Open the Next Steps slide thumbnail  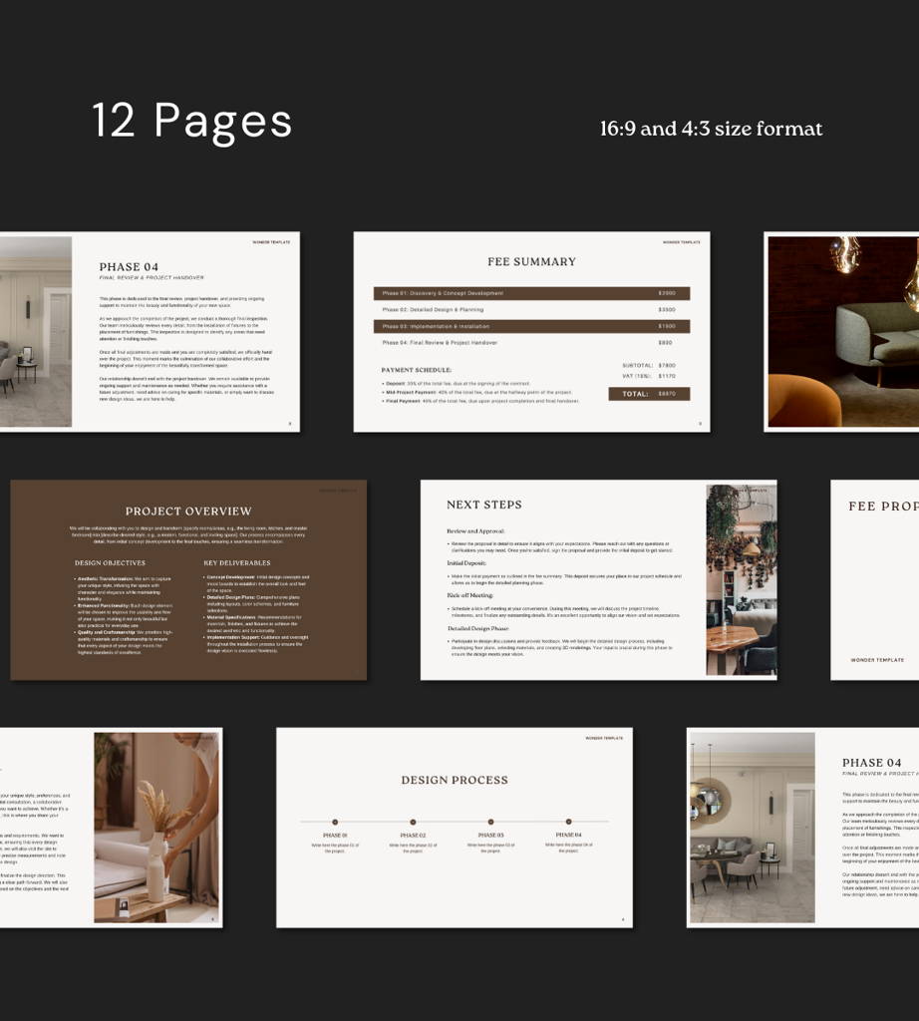[599, 580]
